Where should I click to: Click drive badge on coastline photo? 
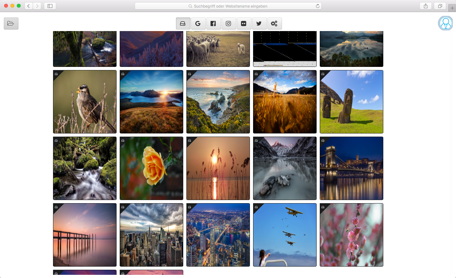coord(190,74)
